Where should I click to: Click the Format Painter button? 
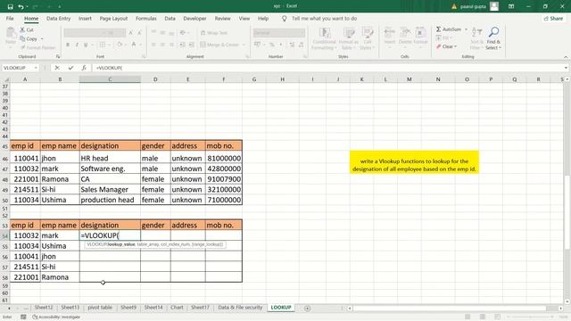point(37,47)
